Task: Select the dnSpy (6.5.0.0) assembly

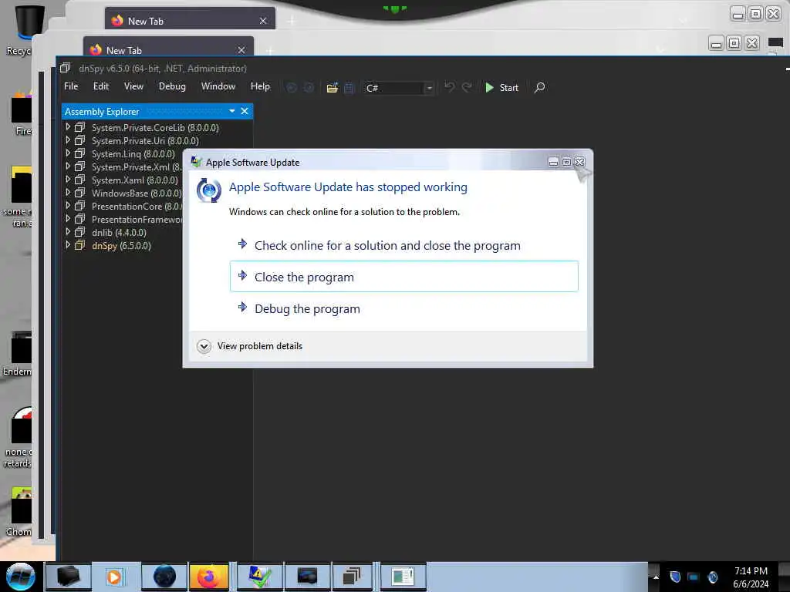Action: pos(121,246)
